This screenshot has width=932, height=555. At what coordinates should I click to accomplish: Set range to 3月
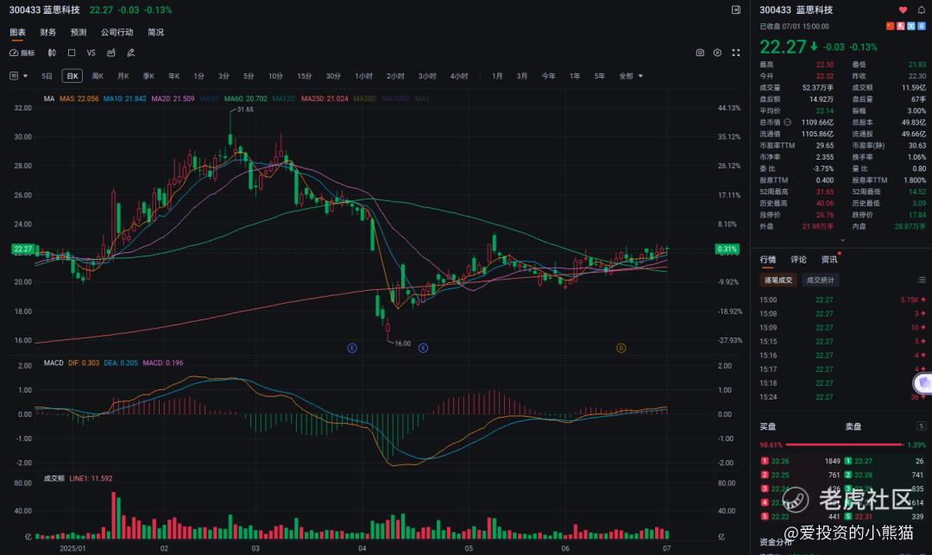pyautogui.click(x=522, y=76)
